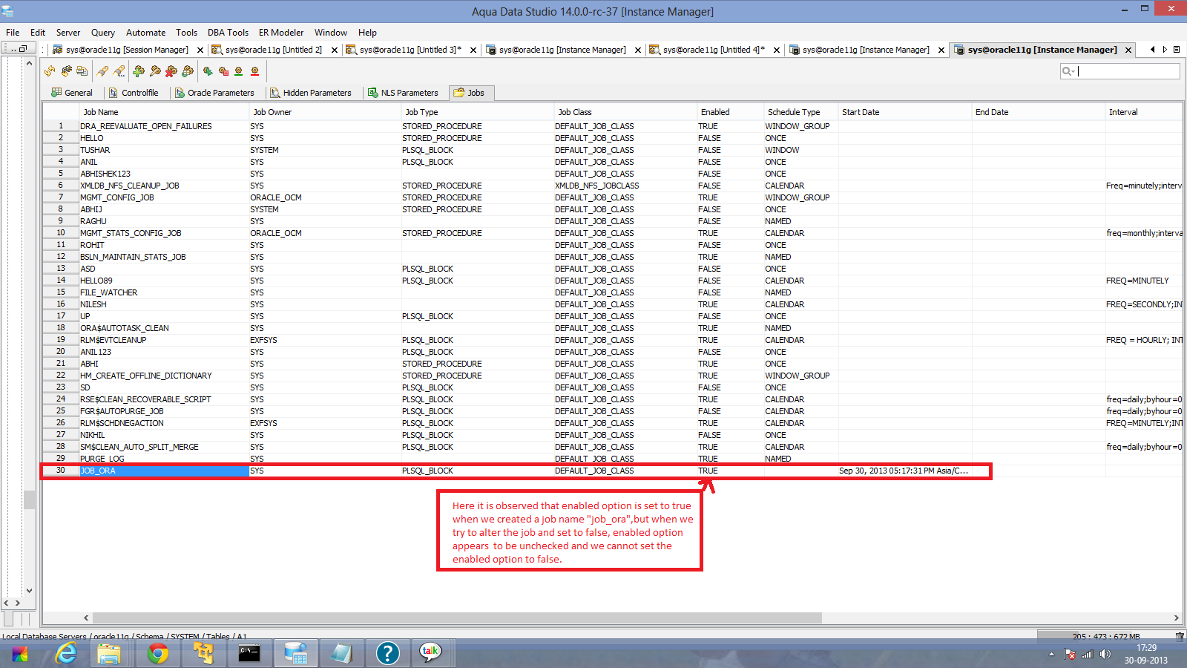Image resolution: width=1187 pixels, height=668 pixels.
Task: Sort by Job Owner column header
Action: [325, 112]
